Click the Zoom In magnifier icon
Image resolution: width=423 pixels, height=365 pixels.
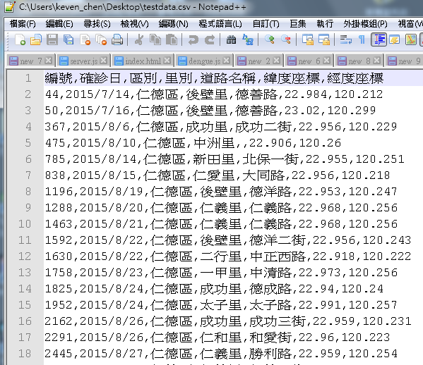coord(269,40)
